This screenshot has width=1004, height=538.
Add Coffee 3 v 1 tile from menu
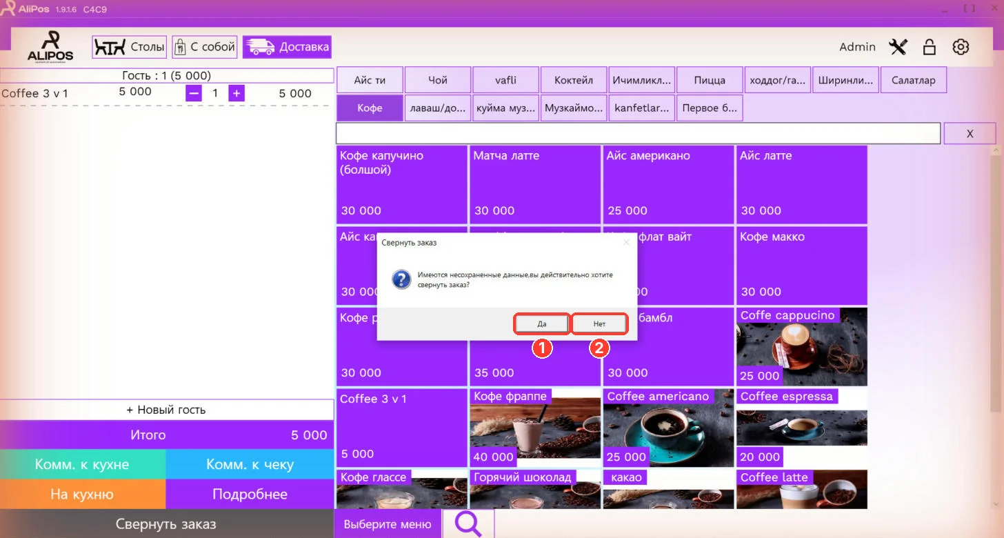(401, 428)
